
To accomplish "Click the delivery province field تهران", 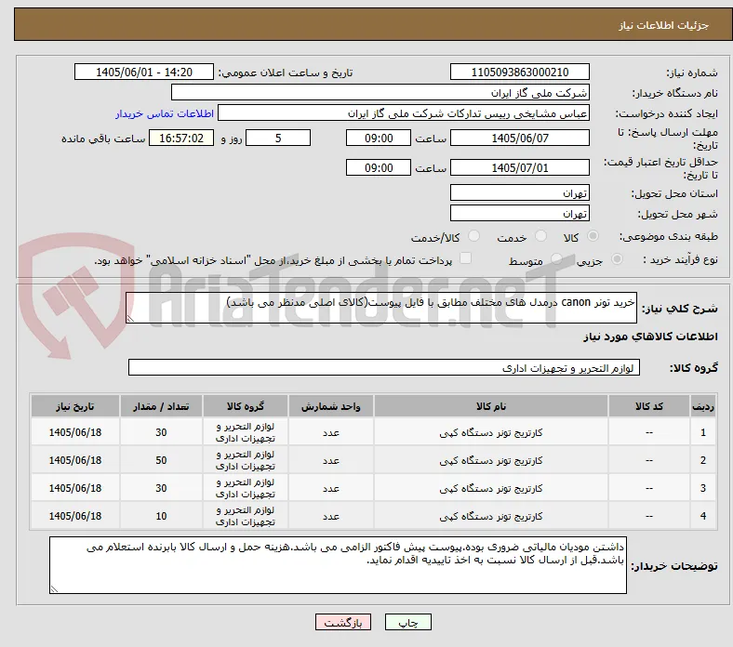I will pyautogui.click(x=520, y=192).
